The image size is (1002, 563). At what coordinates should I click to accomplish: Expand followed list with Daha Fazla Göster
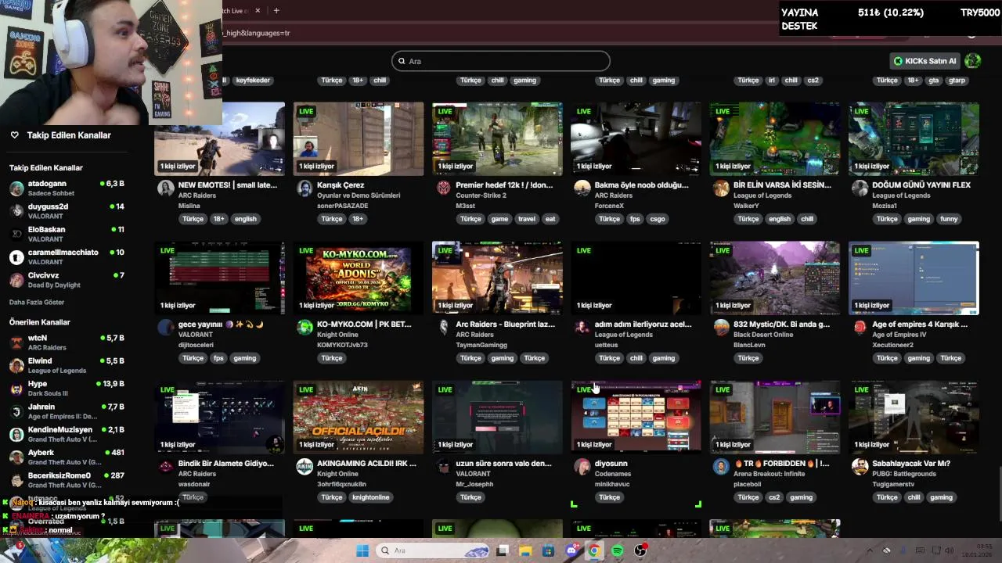(37, 302)
